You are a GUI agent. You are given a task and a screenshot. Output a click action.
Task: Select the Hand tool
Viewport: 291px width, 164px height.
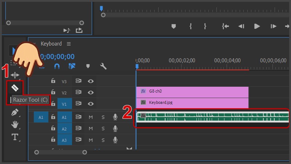click(15, 125)
